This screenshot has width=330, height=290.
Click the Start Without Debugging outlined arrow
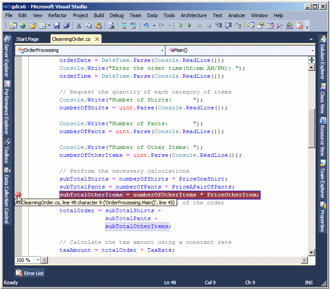pos(180,25)
